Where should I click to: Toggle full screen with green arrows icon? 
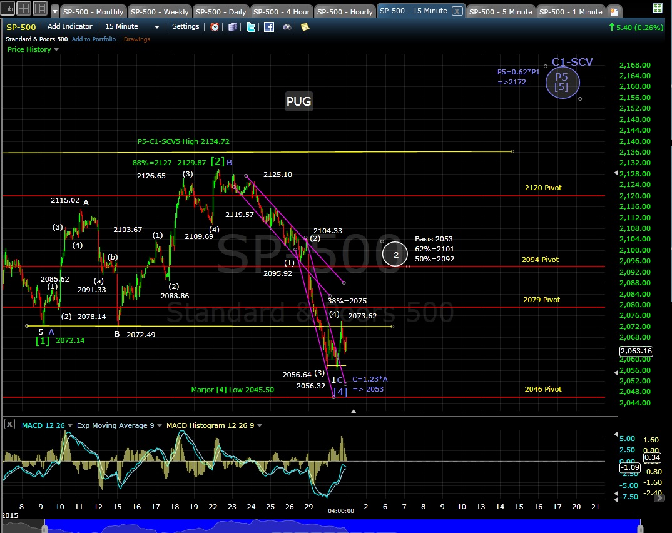click(x=658, y=8)
